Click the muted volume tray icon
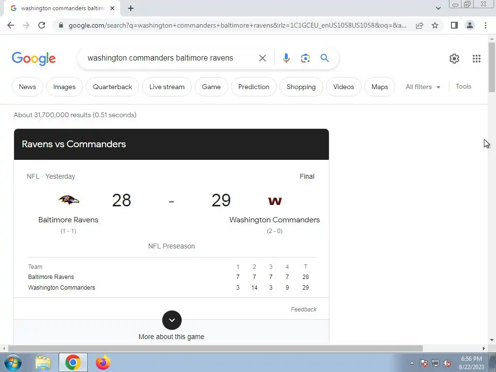496x372 pixels. (x=447, y=363)
